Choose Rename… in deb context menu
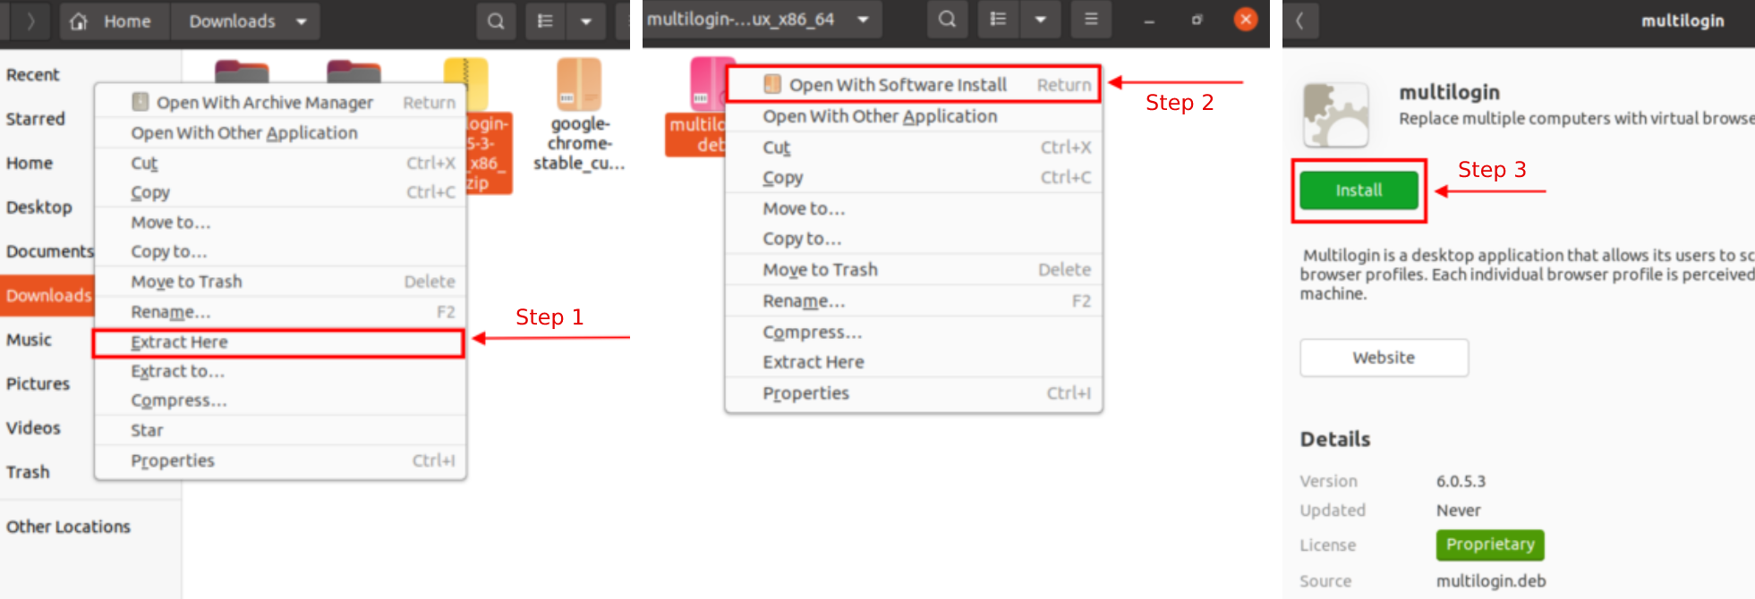This screenshot has width=1755, height=599. (913, 300)
